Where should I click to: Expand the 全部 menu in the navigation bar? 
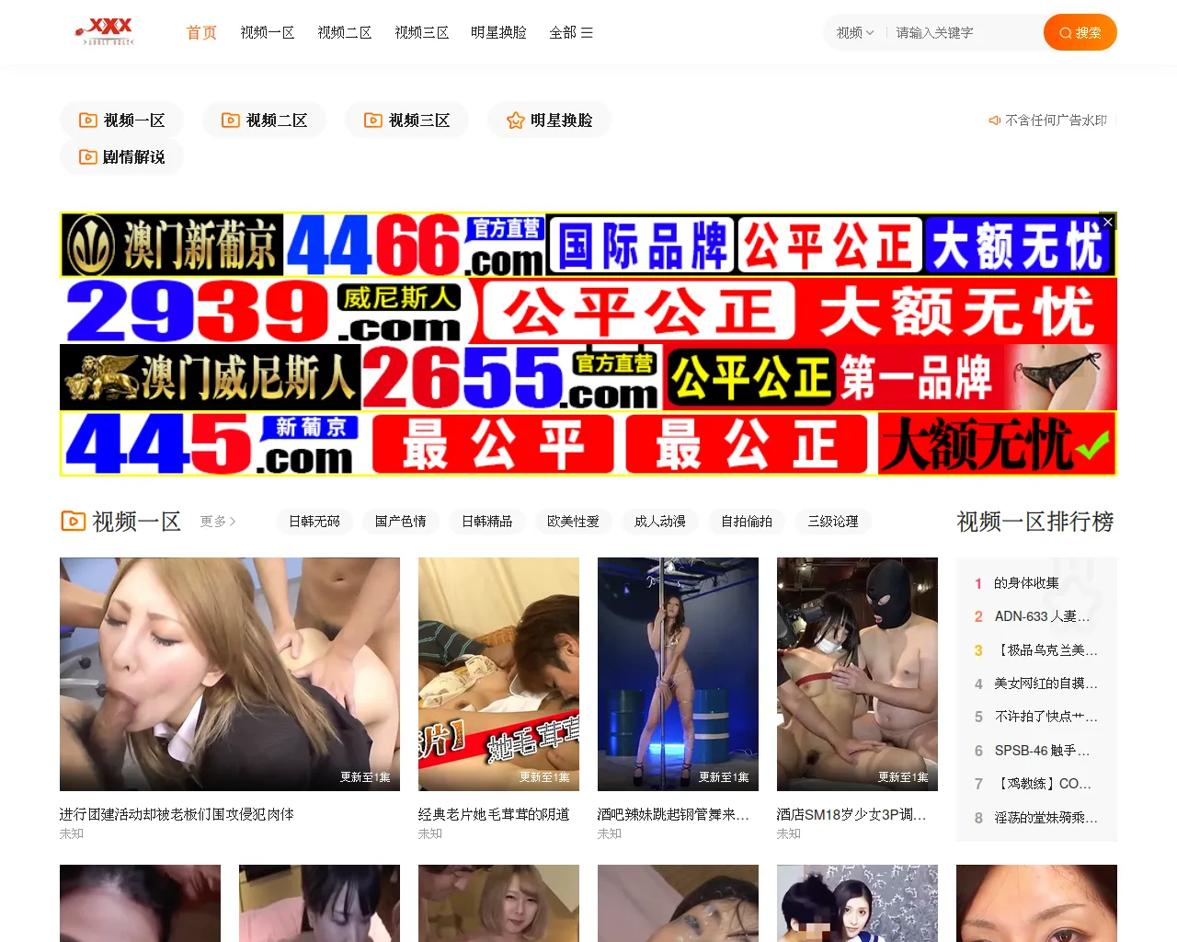(x=571, y=33)
